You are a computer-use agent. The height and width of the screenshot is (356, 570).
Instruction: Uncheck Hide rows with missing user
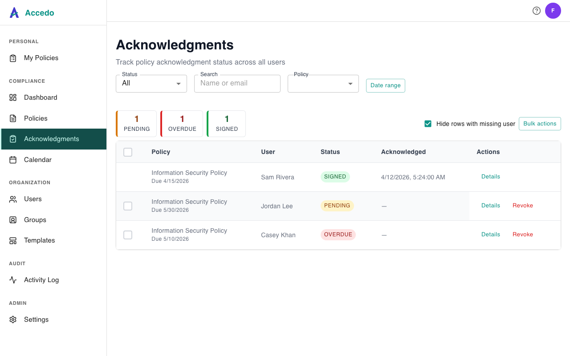click(428, 124)
